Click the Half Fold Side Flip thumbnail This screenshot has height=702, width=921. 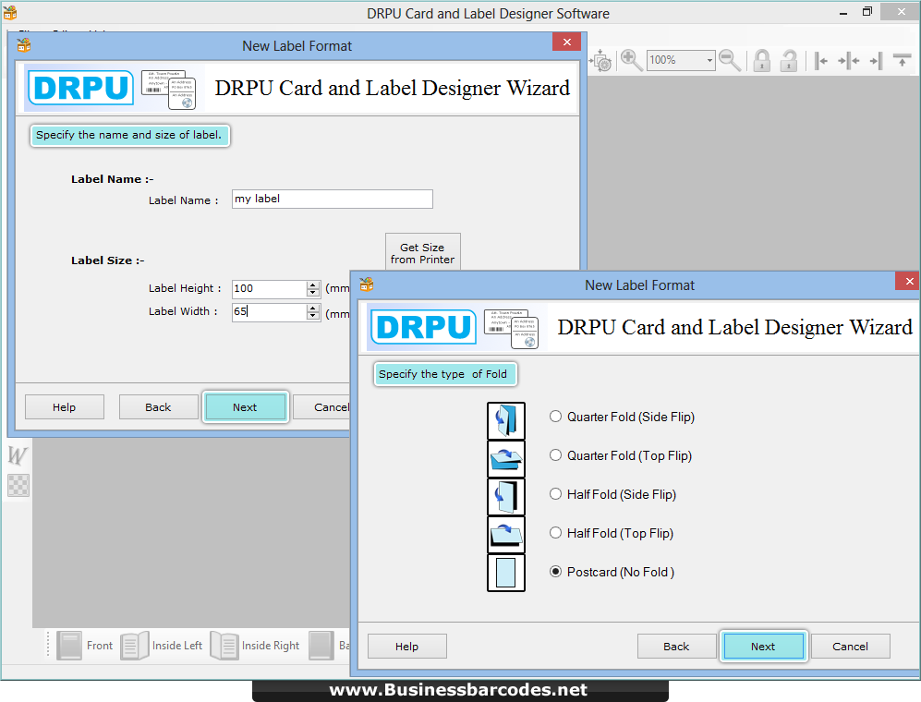coord(505,496)
